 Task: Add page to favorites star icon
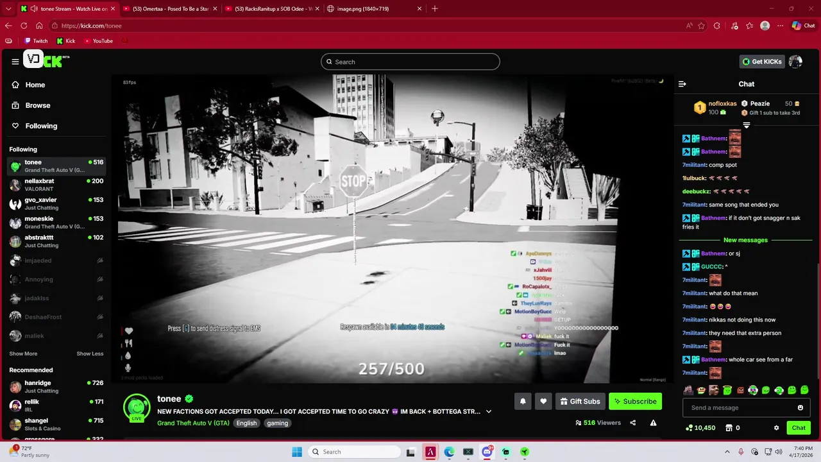tap(701, 26)
